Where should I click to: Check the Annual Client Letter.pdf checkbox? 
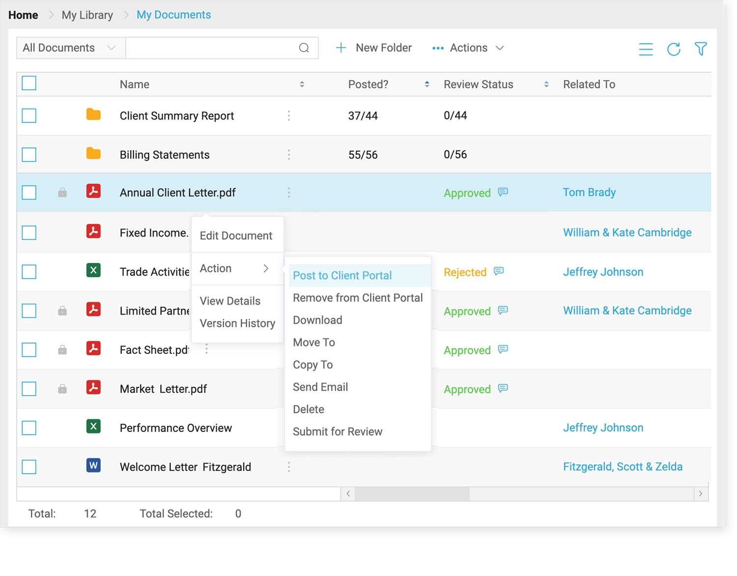click(x=29, y=192)
